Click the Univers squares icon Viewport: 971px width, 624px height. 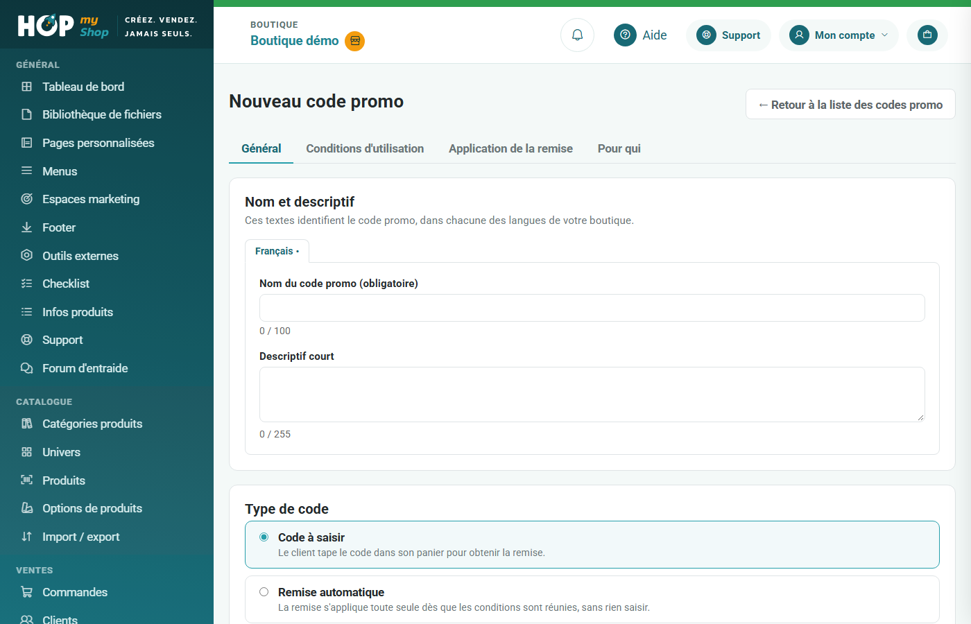point(27,452)
